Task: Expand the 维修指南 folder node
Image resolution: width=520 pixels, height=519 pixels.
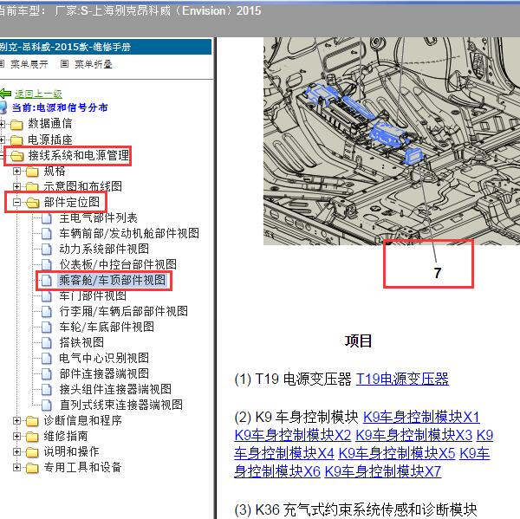Action: (x=16, y=436)
